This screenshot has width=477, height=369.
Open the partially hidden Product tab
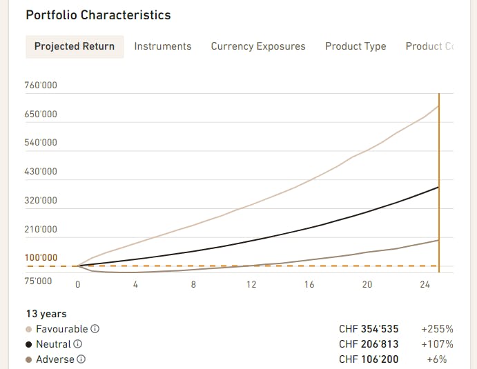(x=429, y=46)
